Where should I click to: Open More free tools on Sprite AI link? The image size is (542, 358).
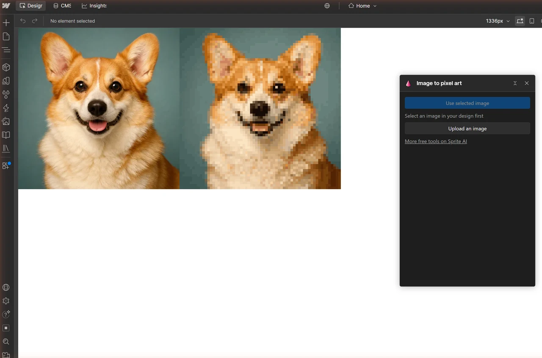click(436, 141)
